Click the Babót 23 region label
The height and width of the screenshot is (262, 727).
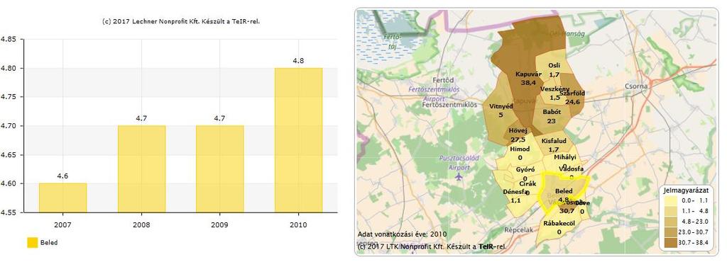click(551, 116)
